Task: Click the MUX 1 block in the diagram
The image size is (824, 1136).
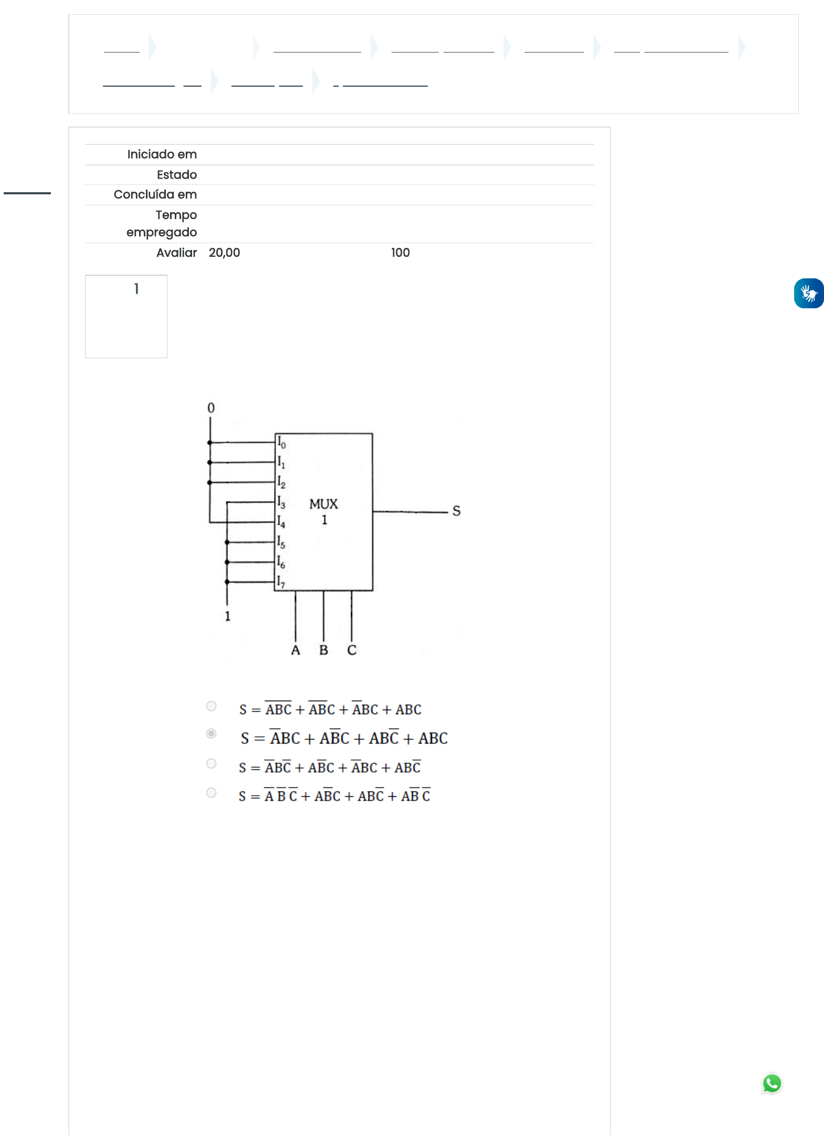Action: (x=324, y=512)
